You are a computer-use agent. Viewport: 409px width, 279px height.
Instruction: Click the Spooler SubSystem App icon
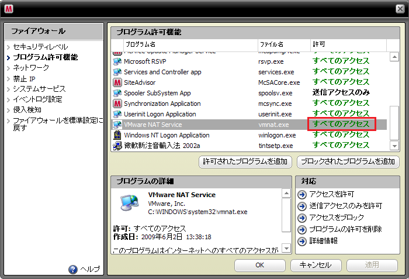(x=117, y=93)
